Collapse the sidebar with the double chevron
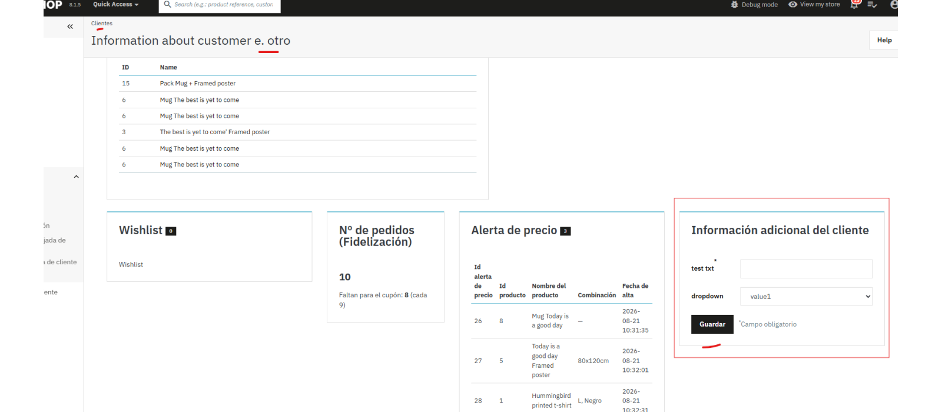The height and width of the screenshot is (412, 942). tap(70, 26)
